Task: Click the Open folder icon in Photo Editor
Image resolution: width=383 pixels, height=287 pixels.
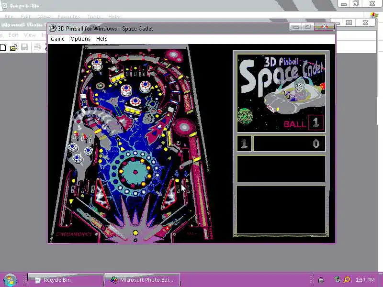Action: 14,47
